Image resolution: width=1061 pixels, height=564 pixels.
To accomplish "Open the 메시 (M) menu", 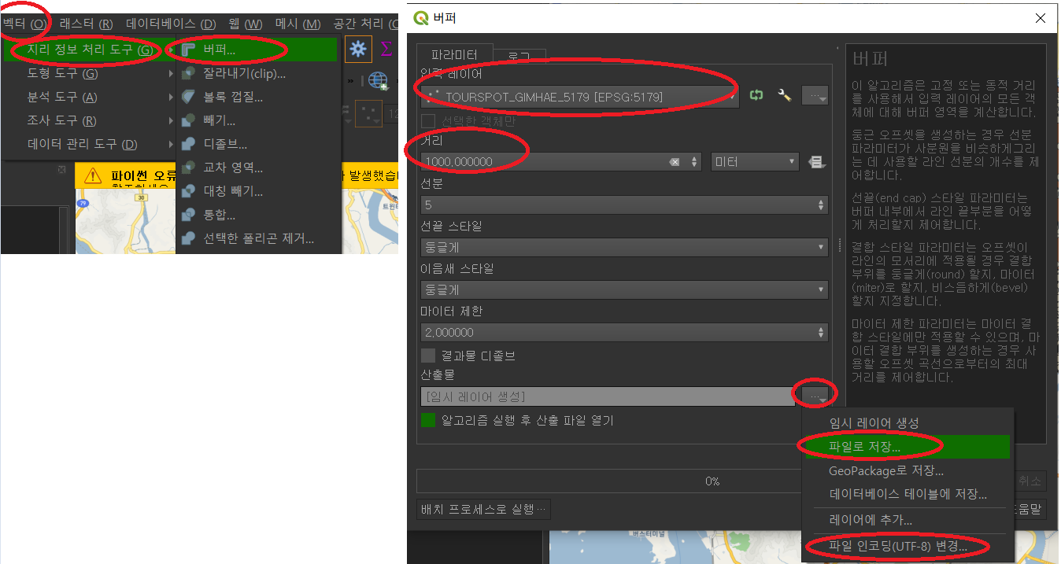I will pyautogui.click(x=298, y=24).
